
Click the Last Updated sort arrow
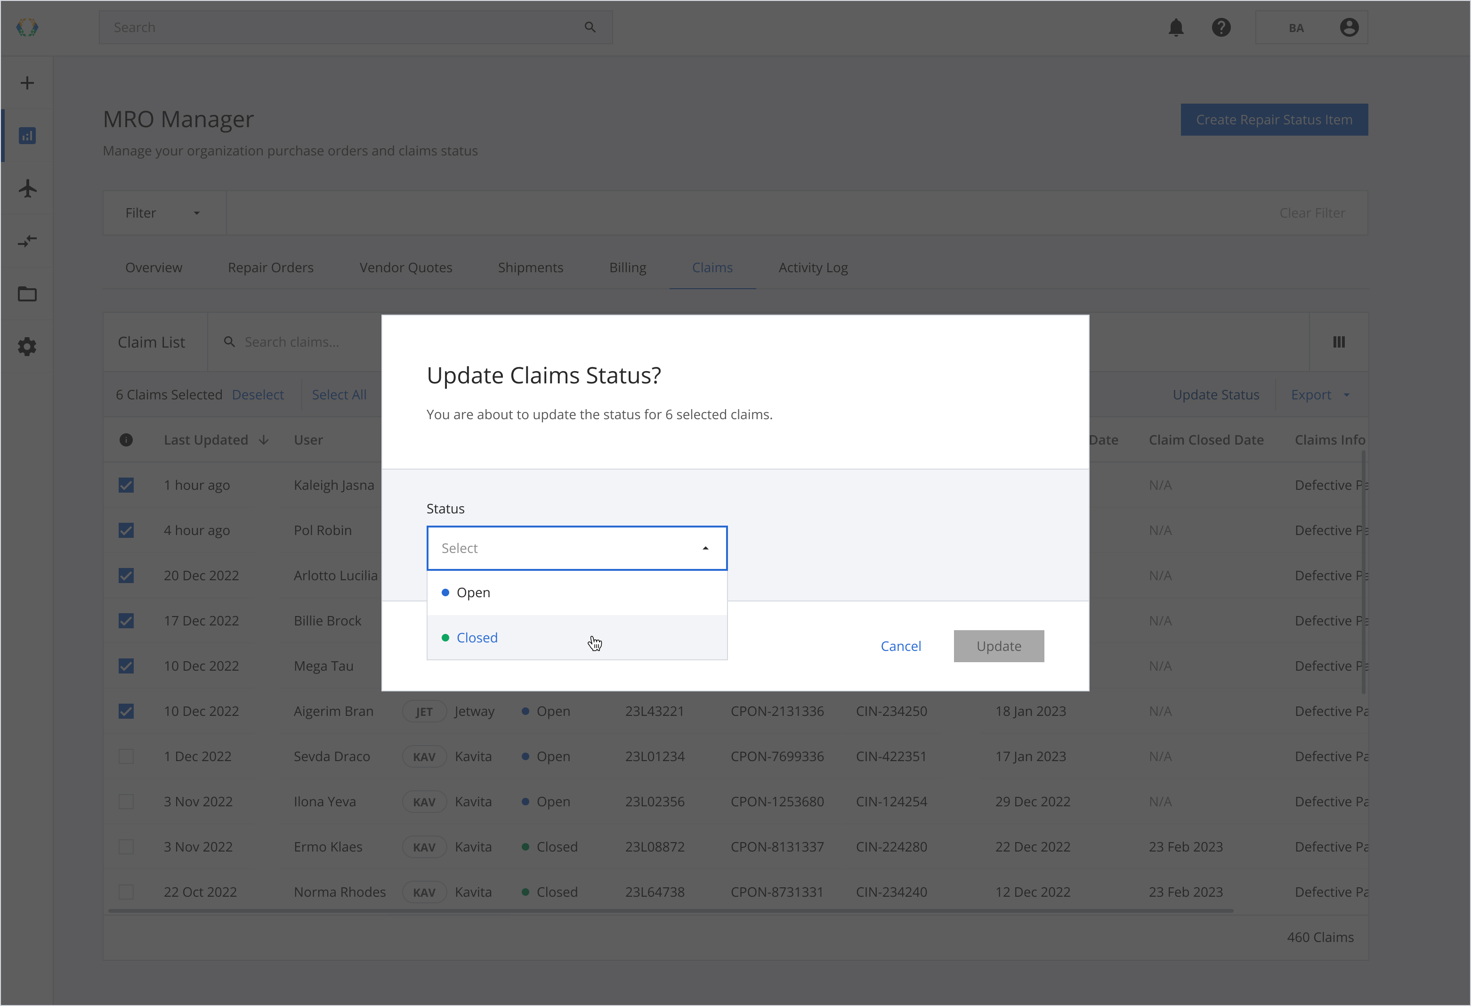(264, 440)
